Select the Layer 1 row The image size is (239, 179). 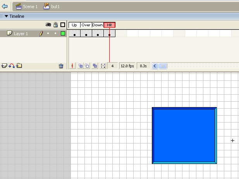click(33, 34)
